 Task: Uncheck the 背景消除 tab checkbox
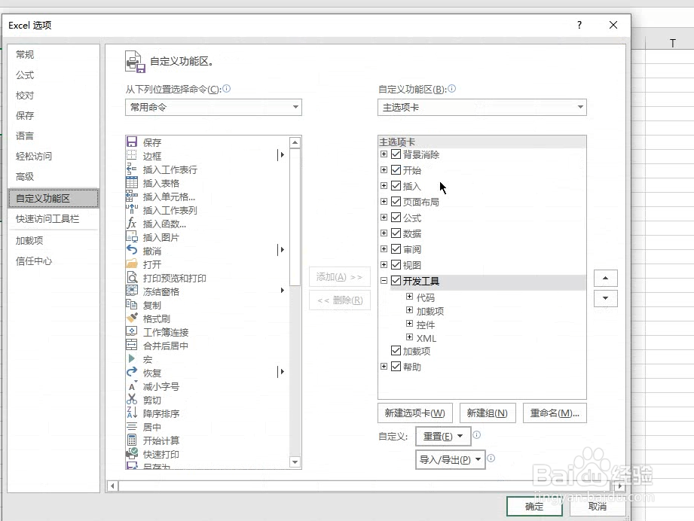[396, 154]
